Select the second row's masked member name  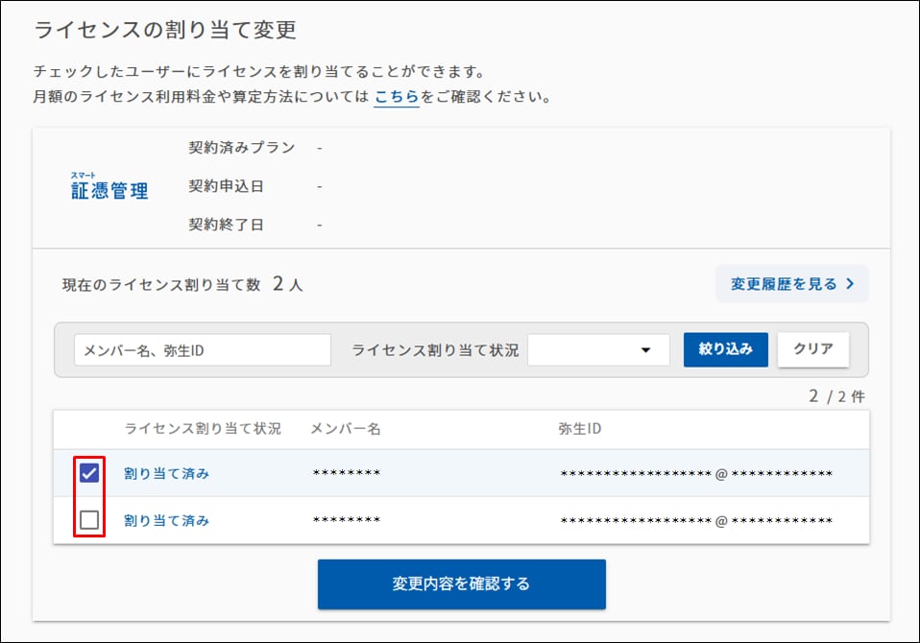347,521
